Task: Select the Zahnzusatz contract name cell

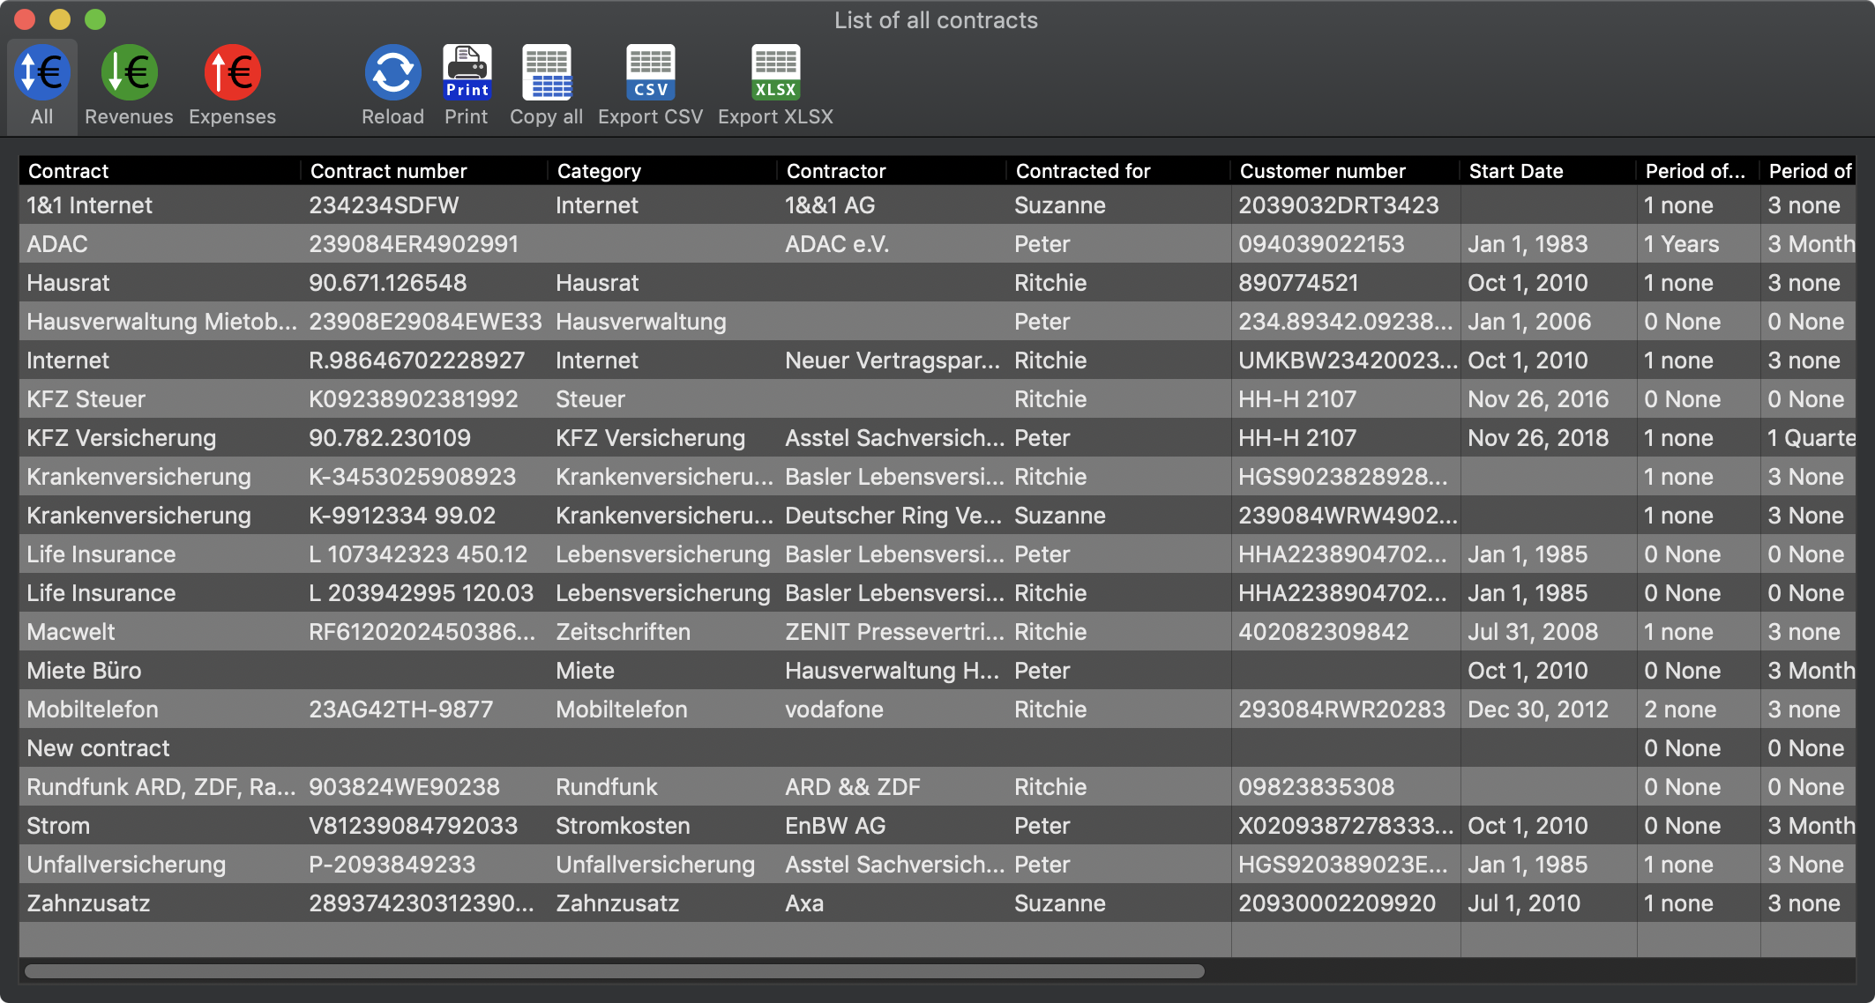Action: pos(88,903)
